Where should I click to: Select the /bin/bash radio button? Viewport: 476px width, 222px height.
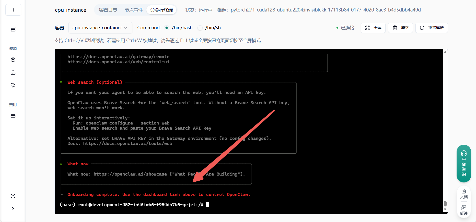point(167,28)
